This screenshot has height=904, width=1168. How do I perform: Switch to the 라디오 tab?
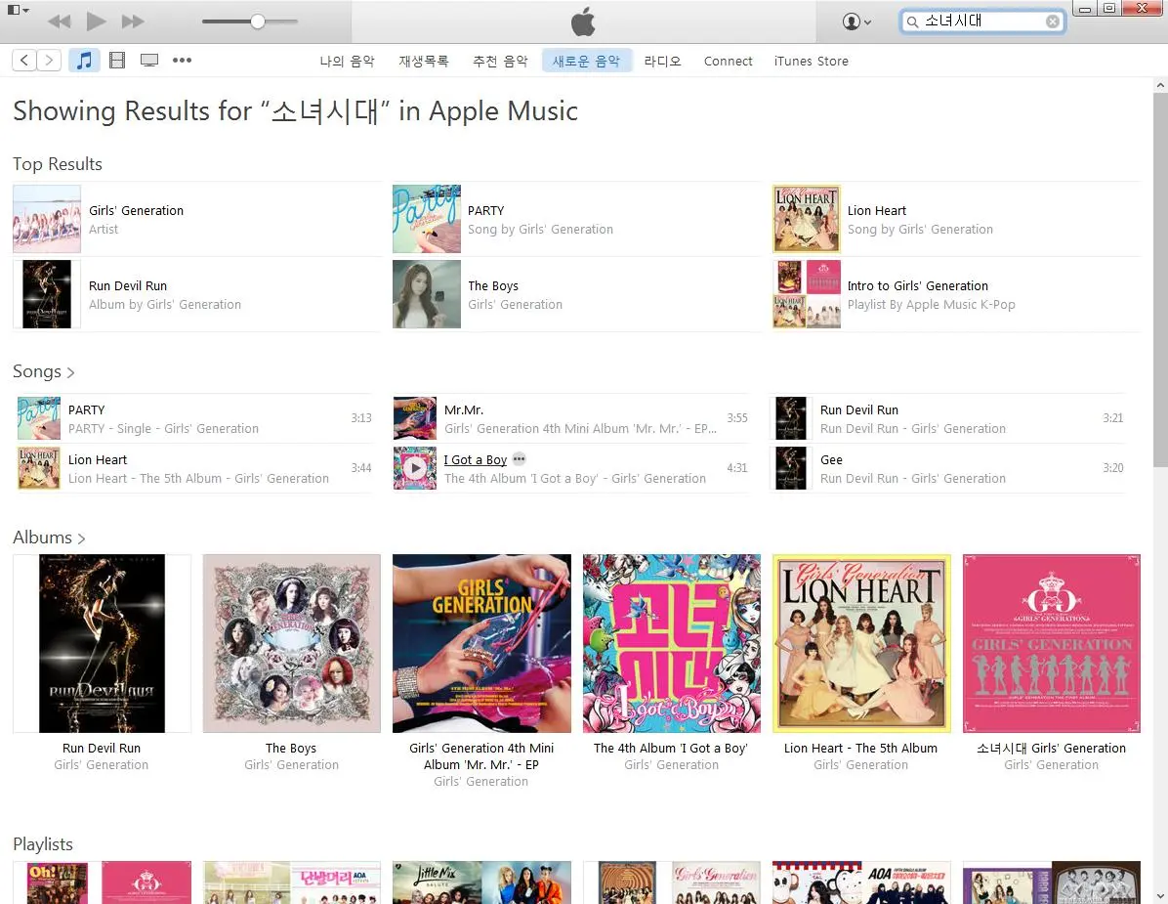[663, 62]
